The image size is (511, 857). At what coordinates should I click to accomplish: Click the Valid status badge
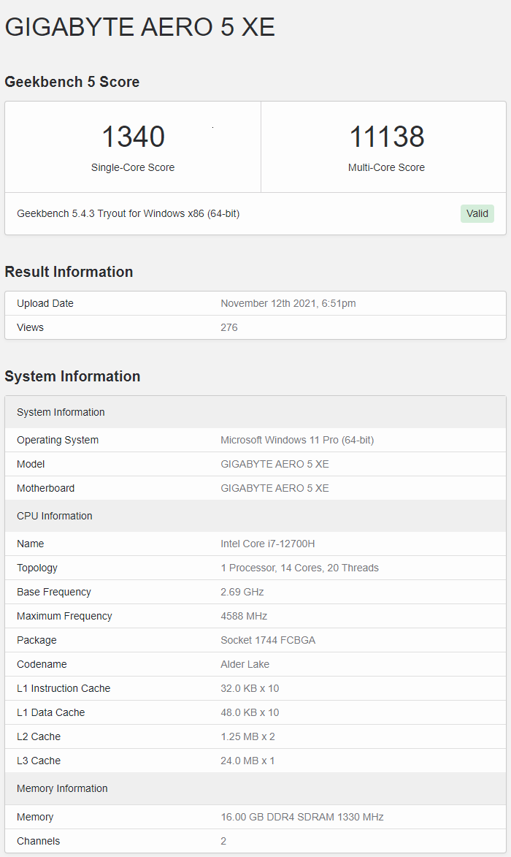(477, 213)
